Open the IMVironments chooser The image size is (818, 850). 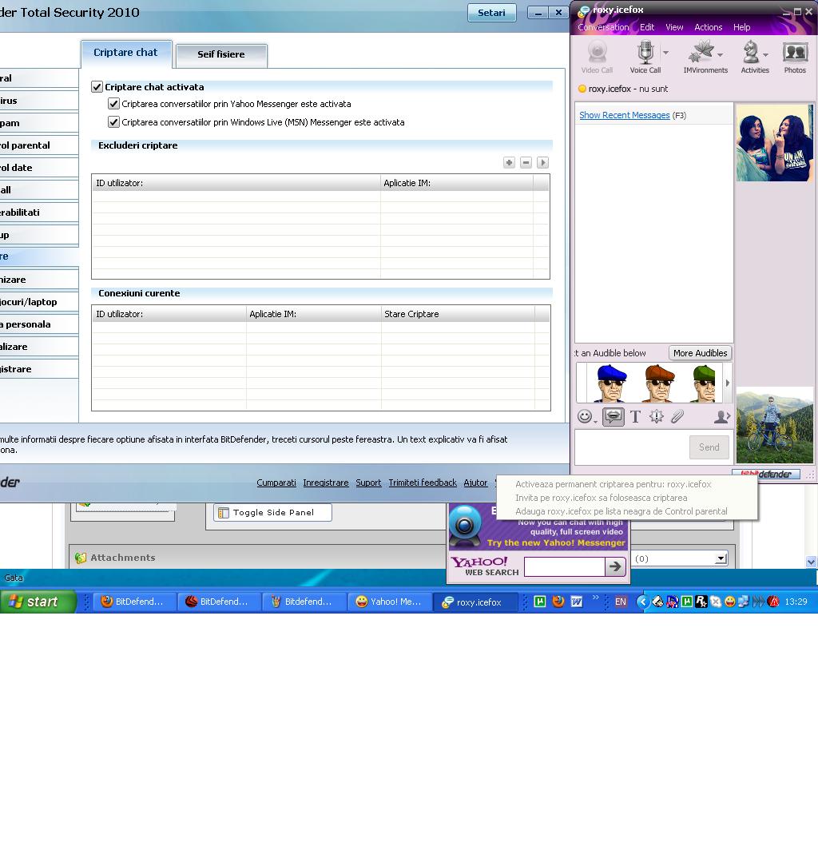(x=705, y=57)
